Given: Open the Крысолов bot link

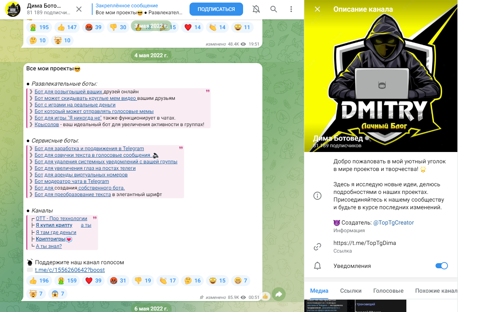Looking at the screenshot, I should (47, 124).
